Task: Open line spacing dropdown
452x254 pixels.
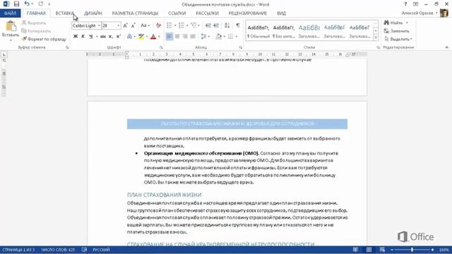Action: tap(205, 37)
